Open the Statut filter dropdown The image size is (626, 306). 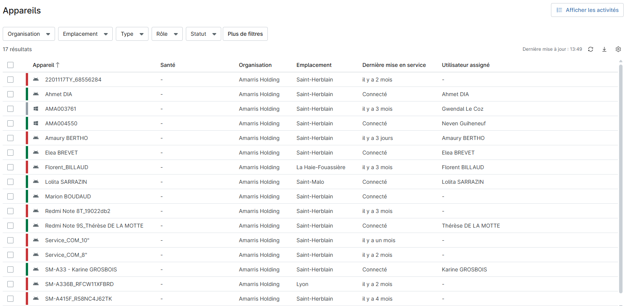point(203,34)
